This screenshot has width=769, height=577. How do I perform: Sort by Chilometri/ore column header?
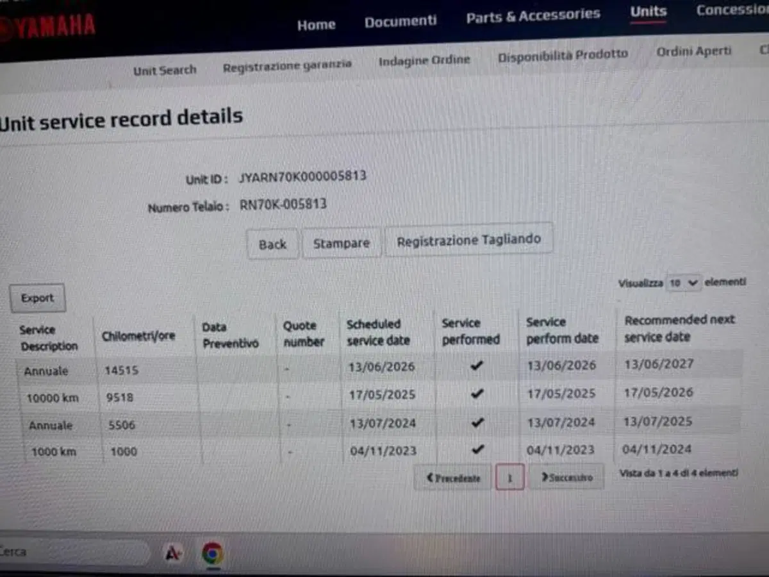coord(138,336)
